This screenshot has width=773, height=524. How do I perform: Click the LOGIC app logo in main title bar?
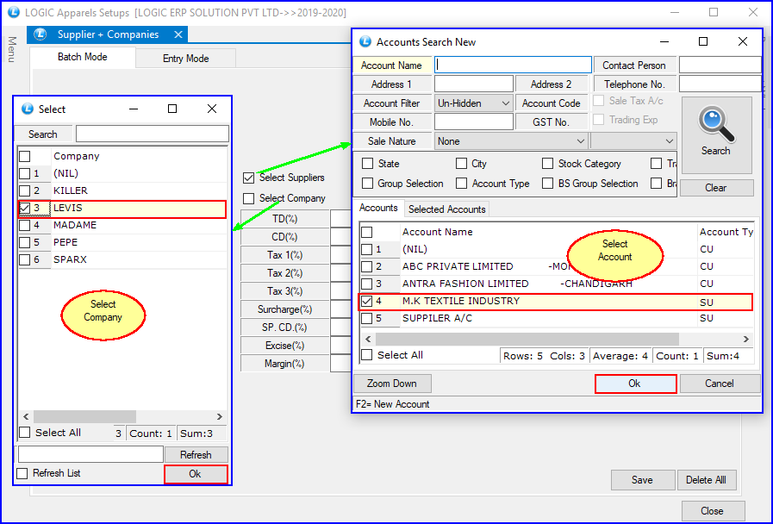point(14,12)
